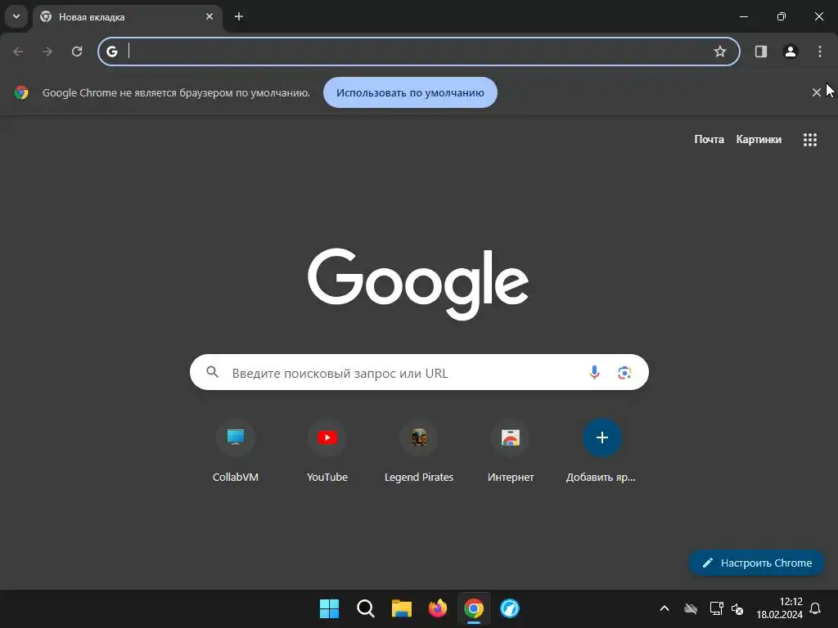
Task: Click the muted volume tray icon
Action: coord(737,608)
